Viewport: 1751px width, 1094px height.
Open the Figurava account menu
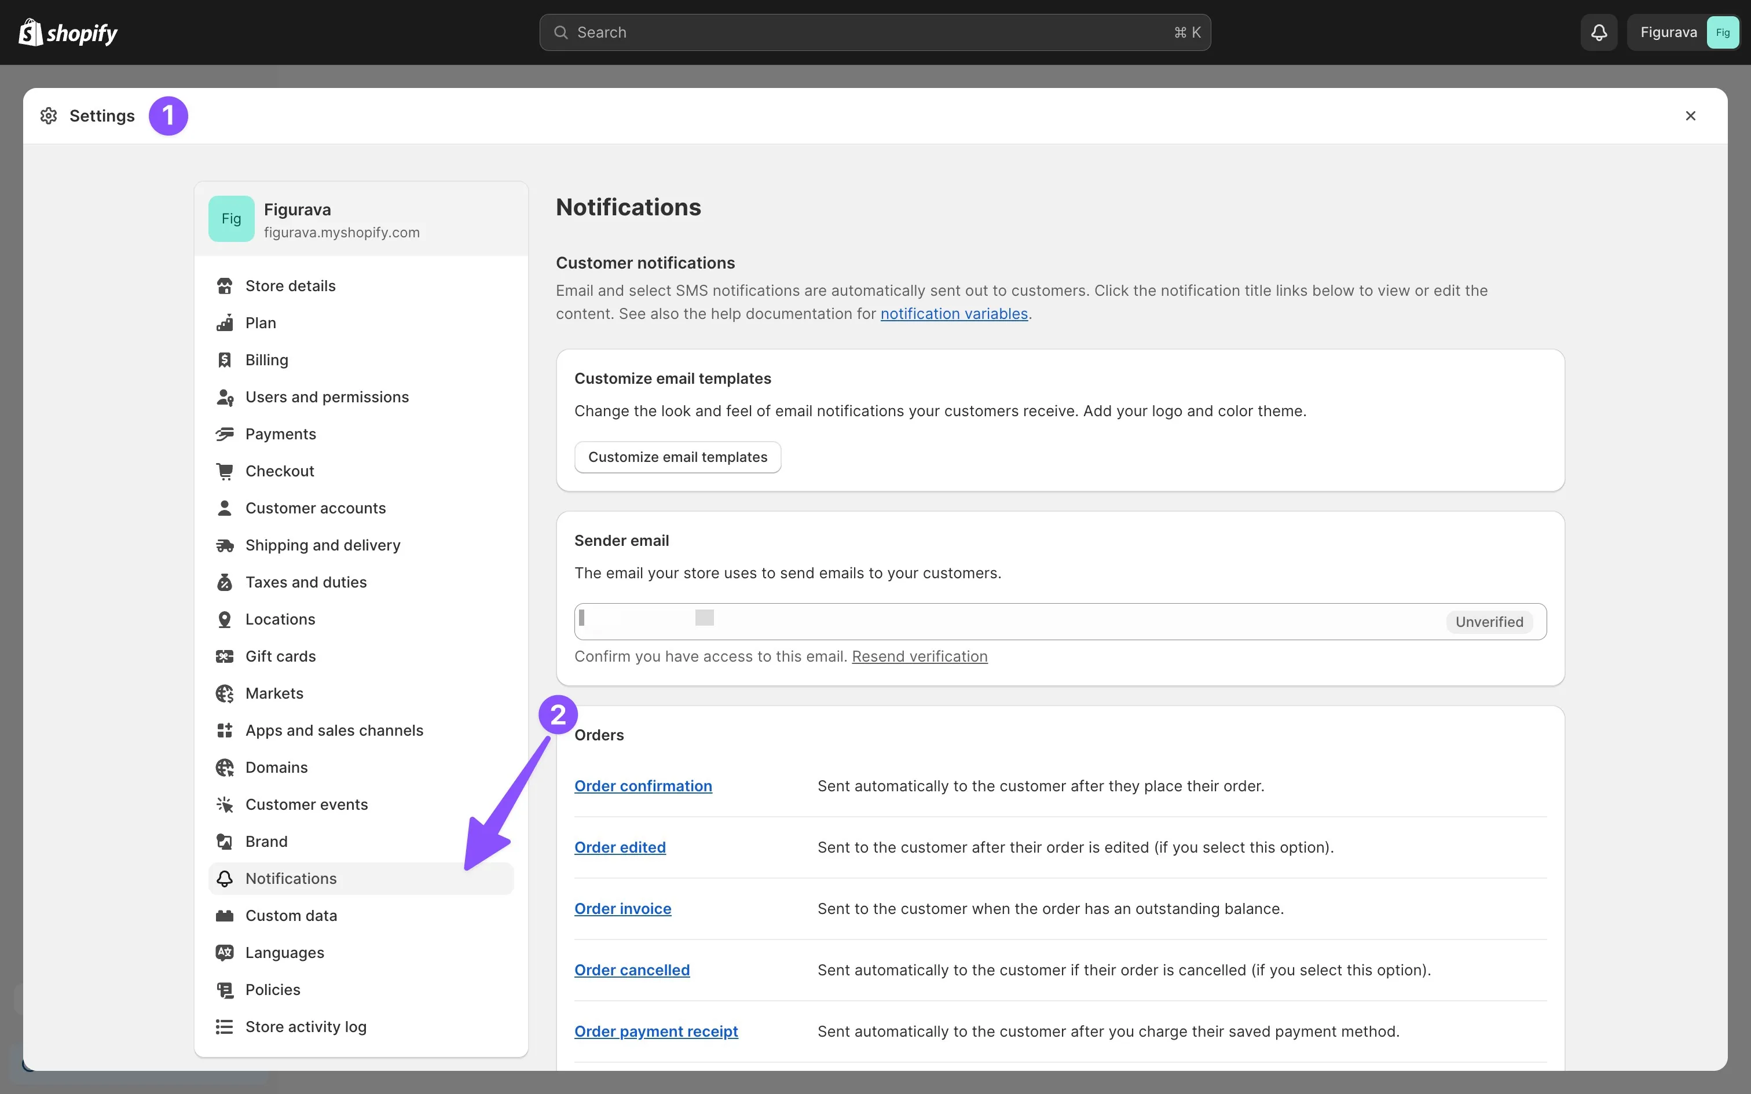[x=1683, y=32]
